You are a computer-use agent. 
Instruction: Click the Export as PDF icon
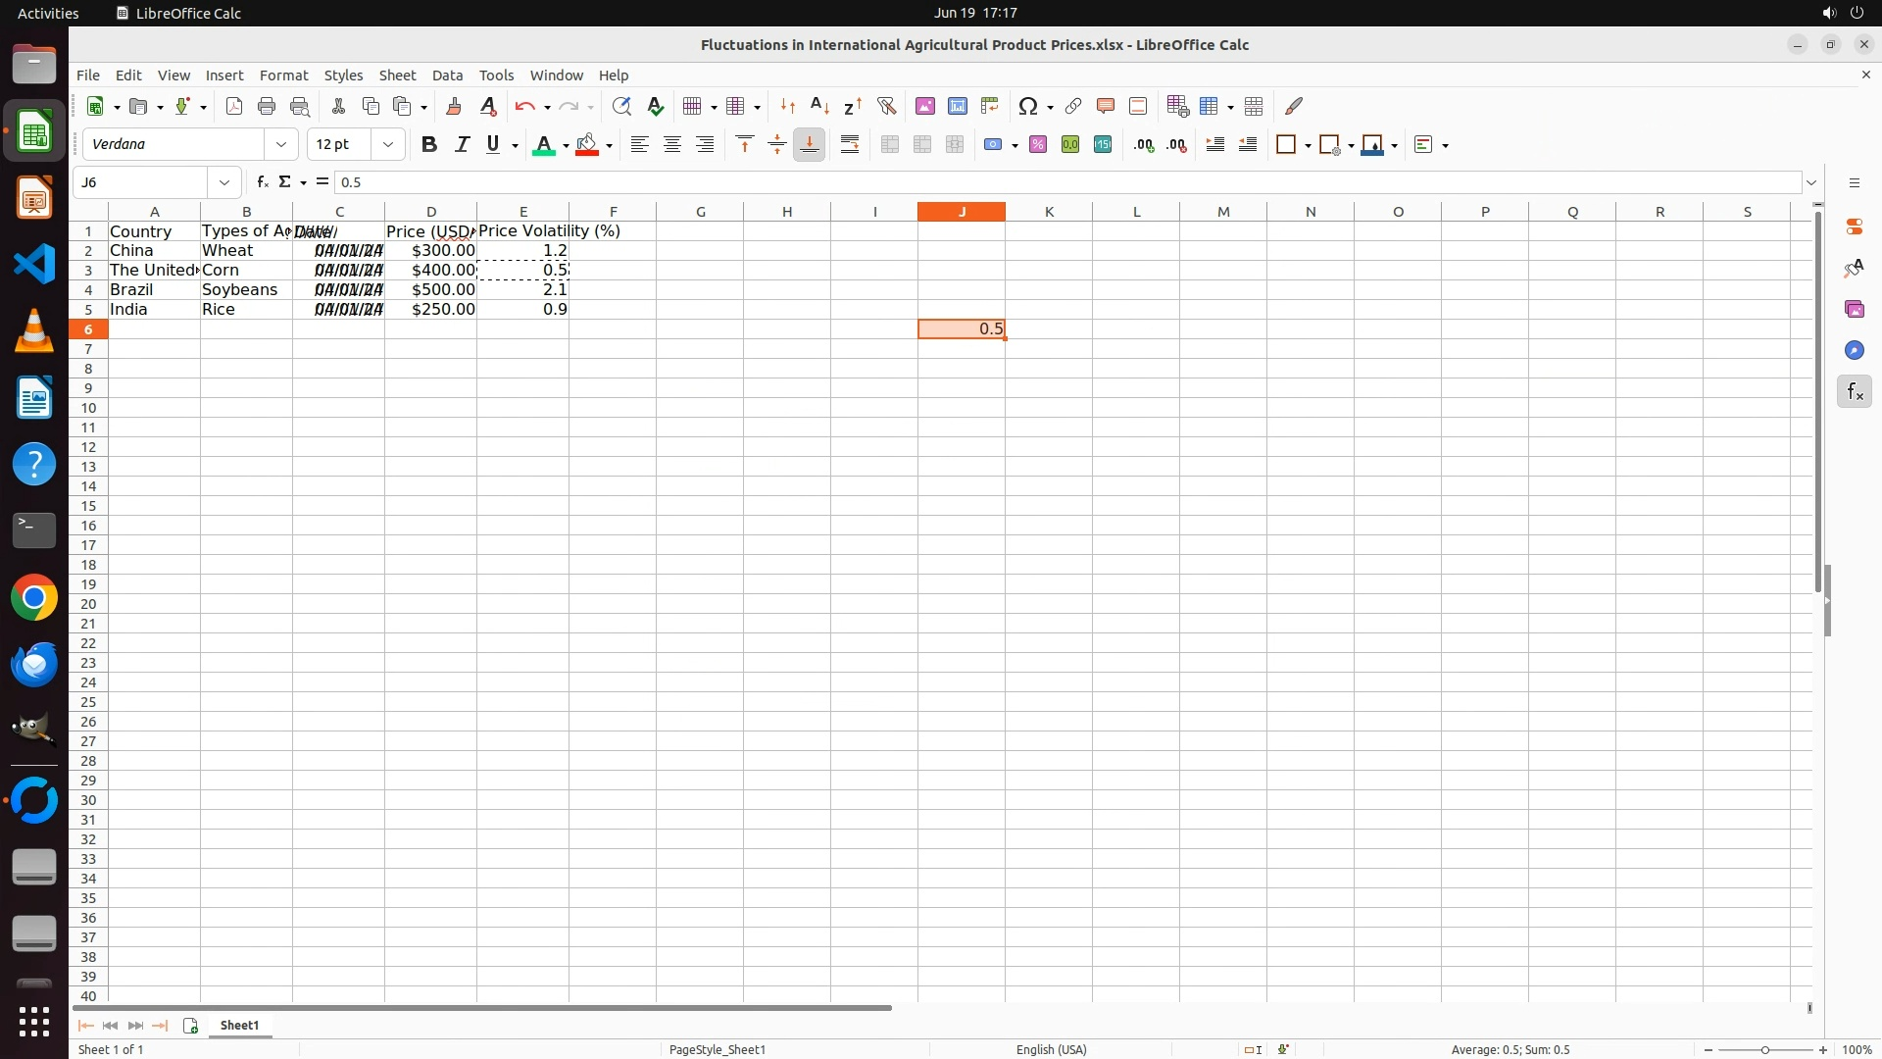point(234,106)
